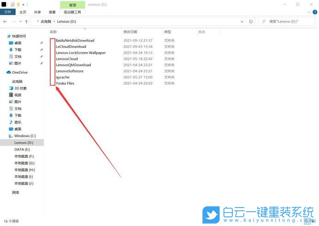Open 本地磁盘 (G:)
319x226 pixels.
click(24, 163)
